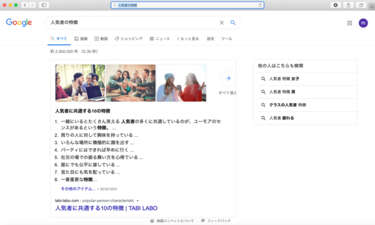Click the tabi-labo.com breadcrumb URL
The image size is (375, 225).
94,201
